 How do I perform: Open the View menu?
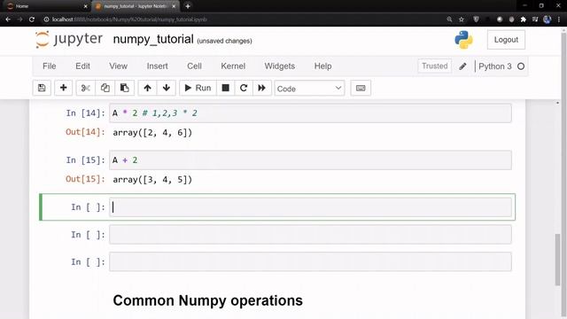point(118,66)
